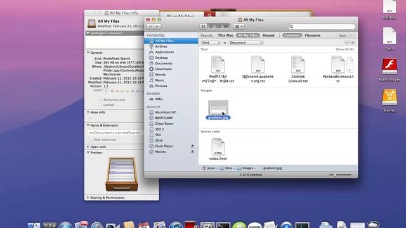Go forward using the Finder forward arrow
This screenshot has width=406, height=228.
(157, 27)
